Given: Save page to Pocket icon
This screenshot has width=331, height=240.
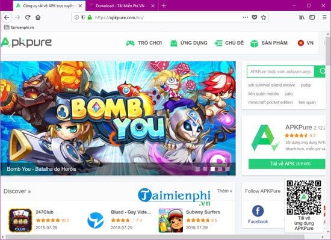Looking at the screenshot, I should pyautogui.click(x=255, y=17).
